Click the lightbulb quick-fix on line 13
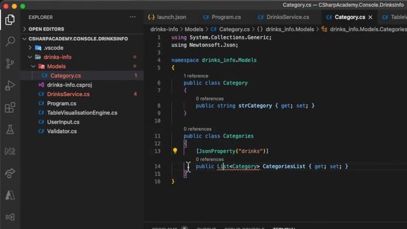 [x=175, y=151]
